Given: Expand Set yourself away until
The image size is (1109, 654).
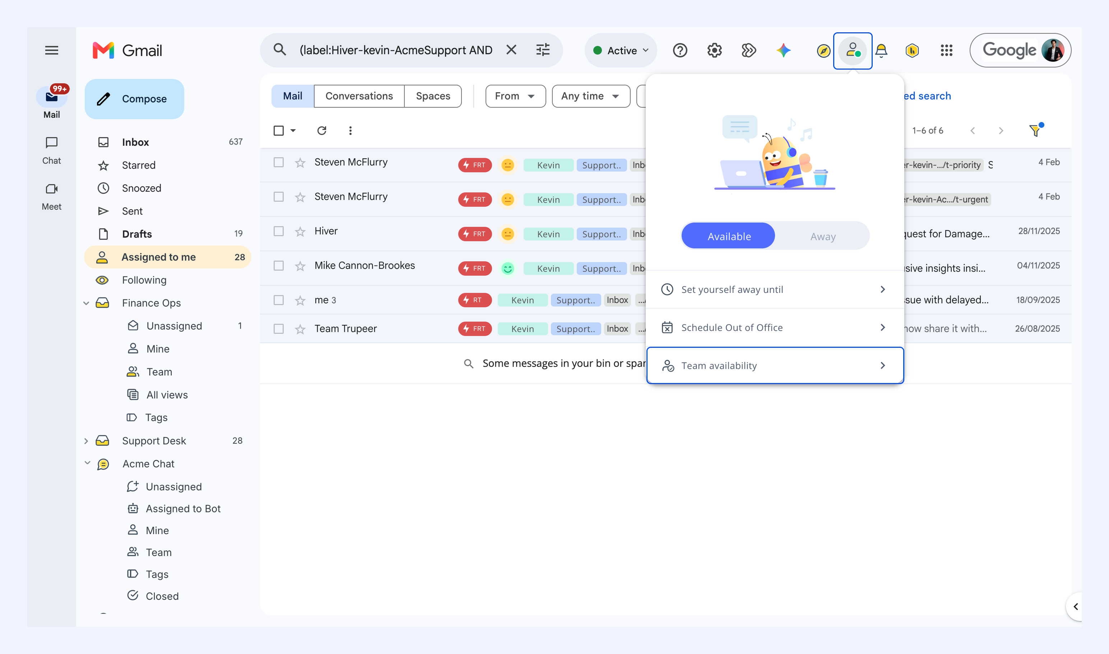Looking at the screenshot, I should pos(775,290).
